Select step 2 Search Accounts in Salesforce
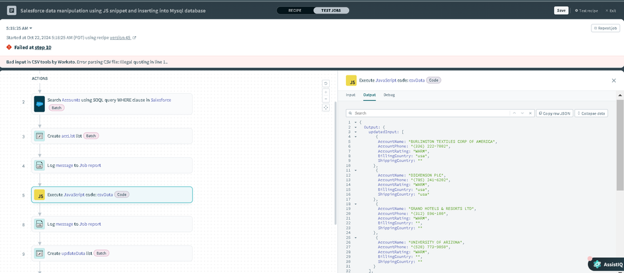This screenshot has height=273, width=624. (x=112, y=104)
